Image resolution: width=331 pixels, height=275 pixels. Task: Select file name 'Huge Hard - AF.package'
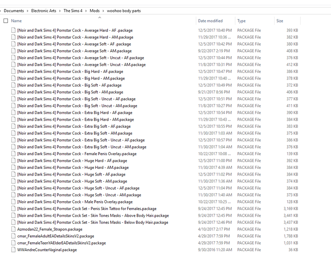click(72, 161)
